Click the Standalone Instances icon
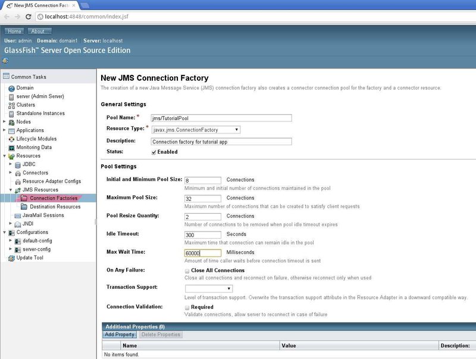The height and width of the screenshot is (359, 476). [x=11, y=114]
